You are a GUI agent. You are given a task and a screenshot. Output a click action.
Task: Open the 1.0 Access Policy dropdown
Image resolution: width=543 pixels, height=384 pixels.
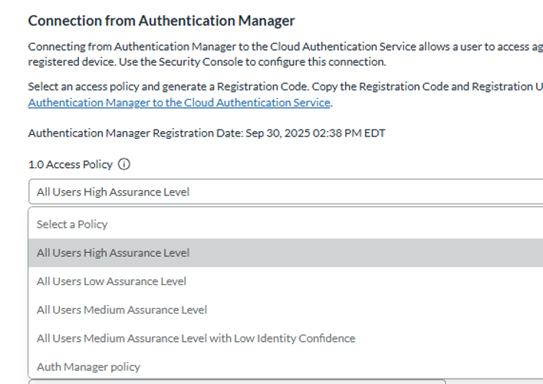click(286, 192)
